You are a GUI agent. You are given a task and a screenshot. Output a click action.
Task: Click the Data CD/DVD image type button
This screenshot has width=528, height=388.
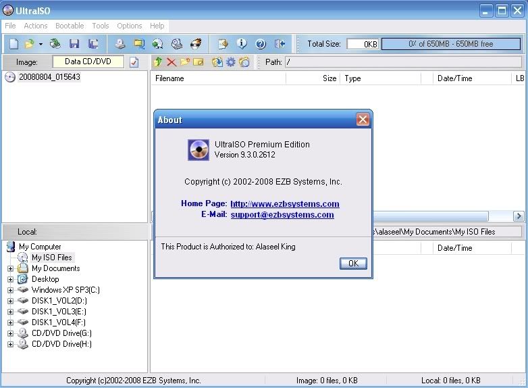point(88,62)
